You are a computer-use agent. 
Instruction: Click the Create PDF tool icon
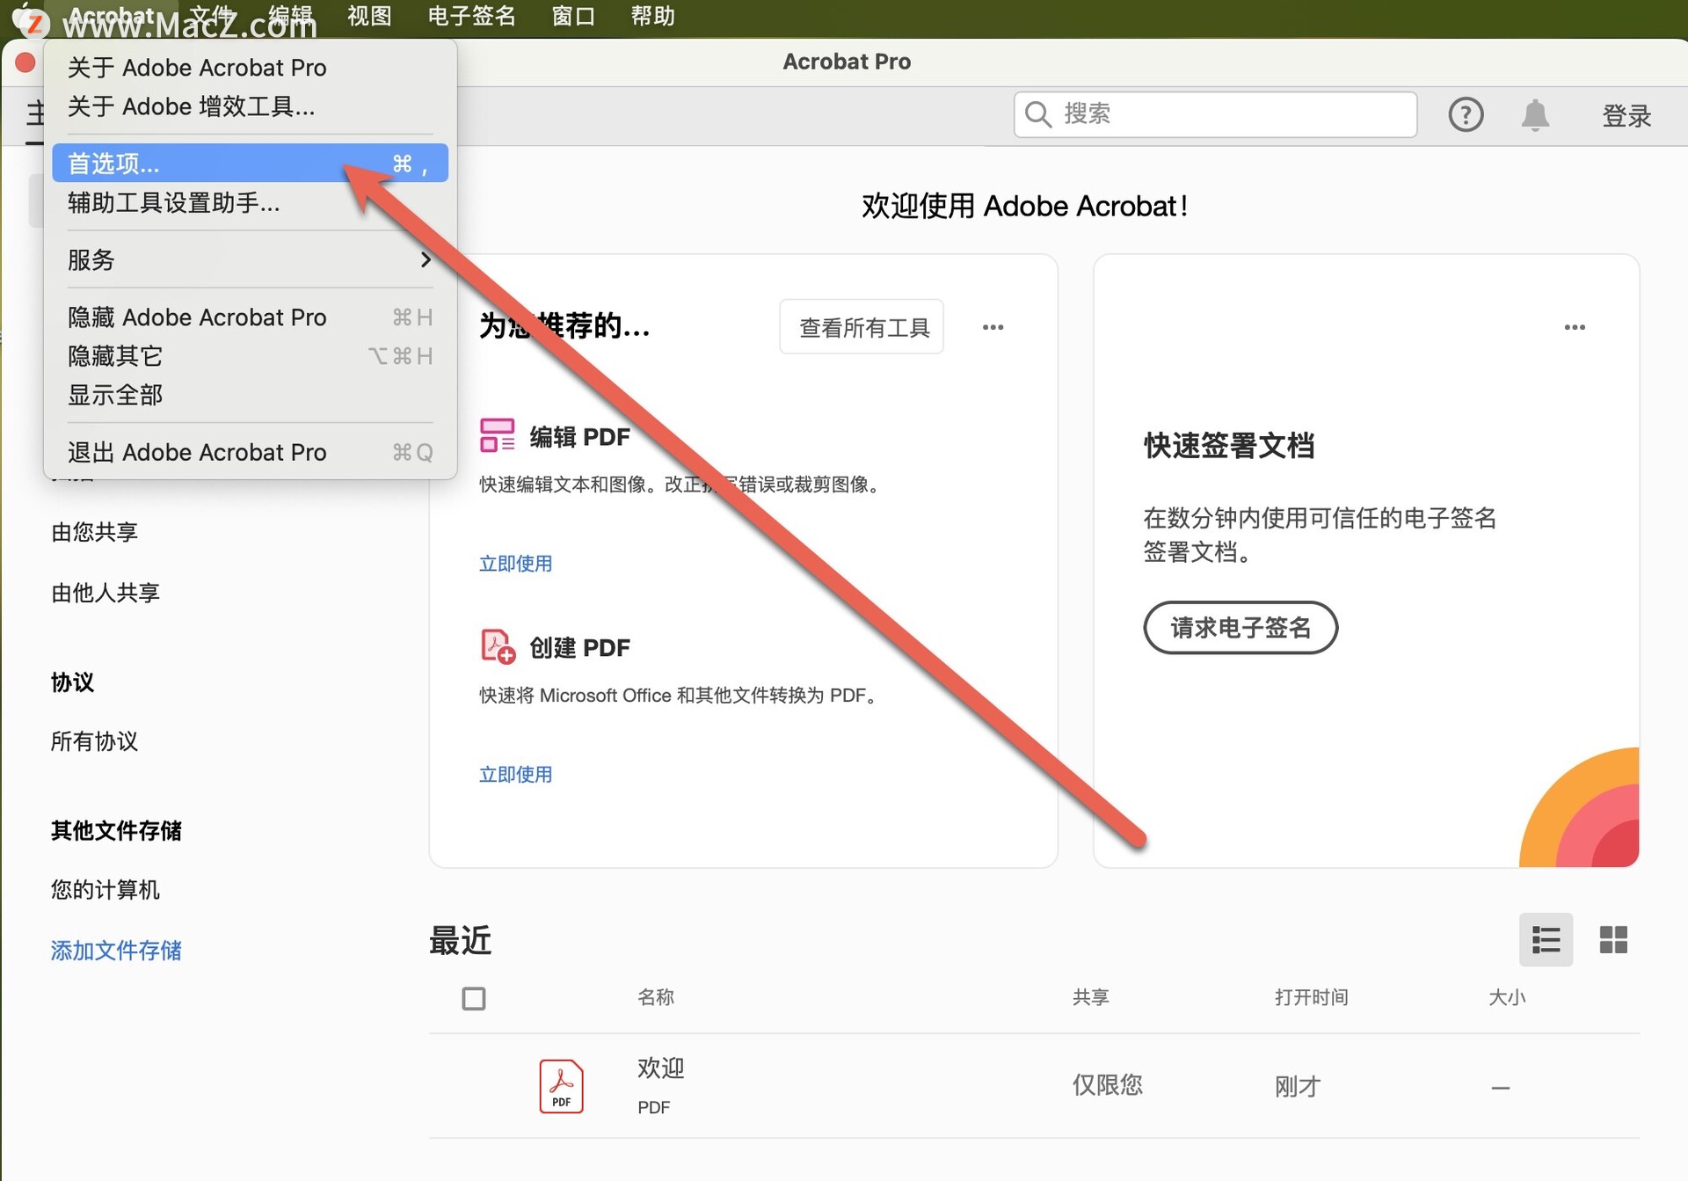(498, 646)
